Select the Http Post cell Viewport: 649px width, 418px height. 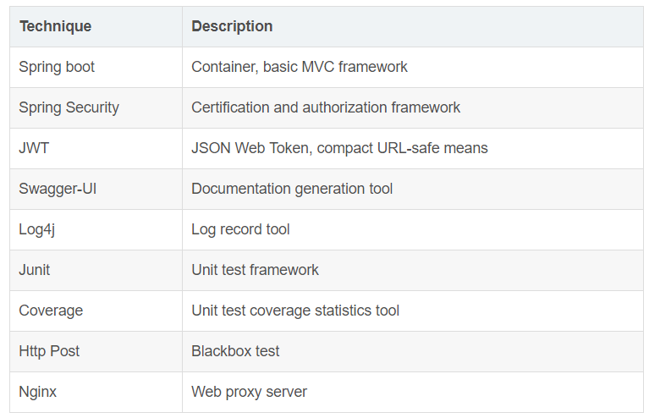point(96,351)
